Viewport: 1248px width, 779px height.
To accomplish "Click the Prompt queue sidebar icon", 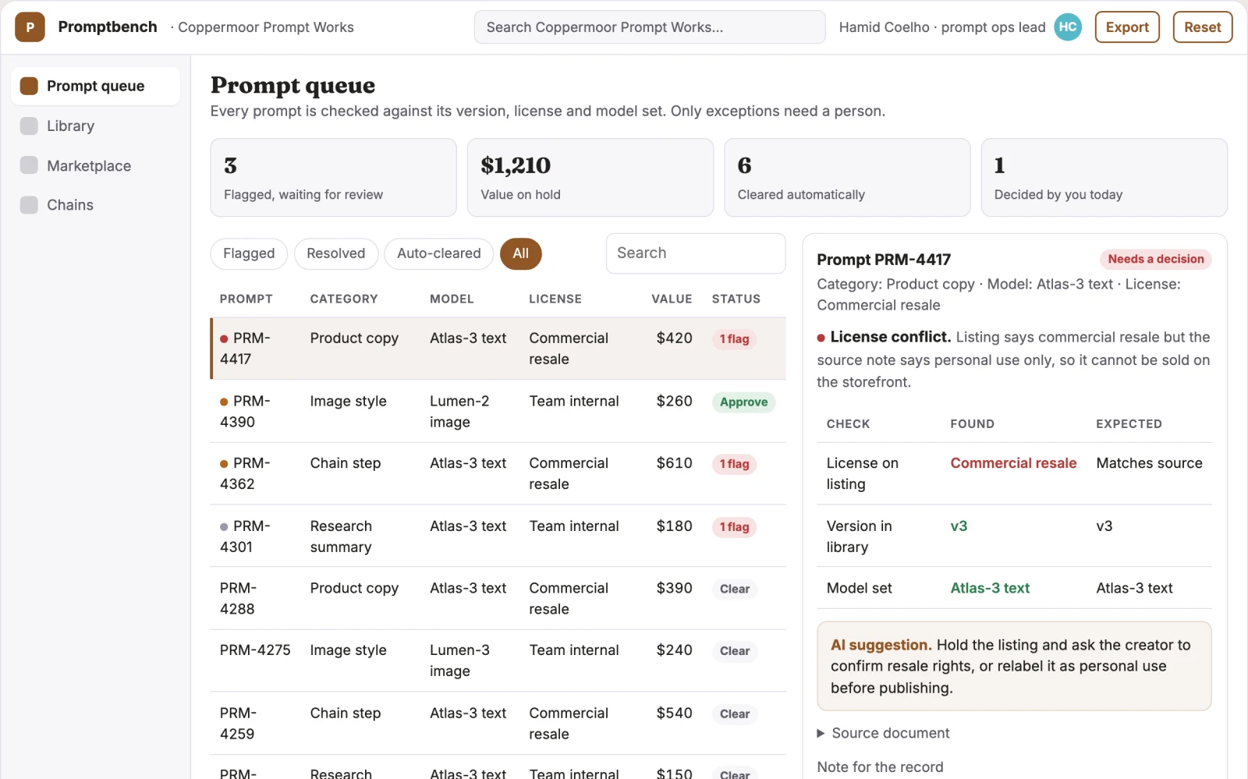I will [x=29, y=86].
